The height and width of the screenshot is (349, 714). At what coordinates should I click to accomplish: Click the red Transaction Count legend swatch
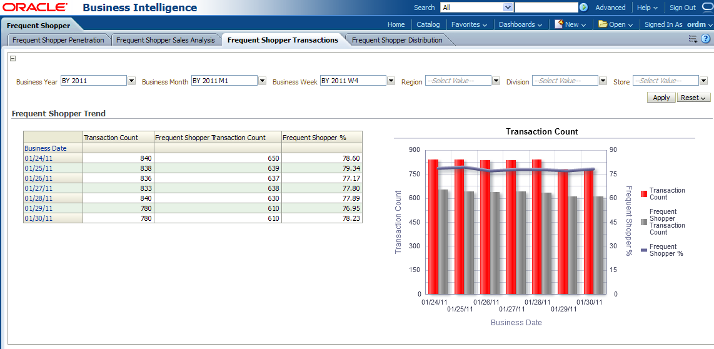[644, 194]
